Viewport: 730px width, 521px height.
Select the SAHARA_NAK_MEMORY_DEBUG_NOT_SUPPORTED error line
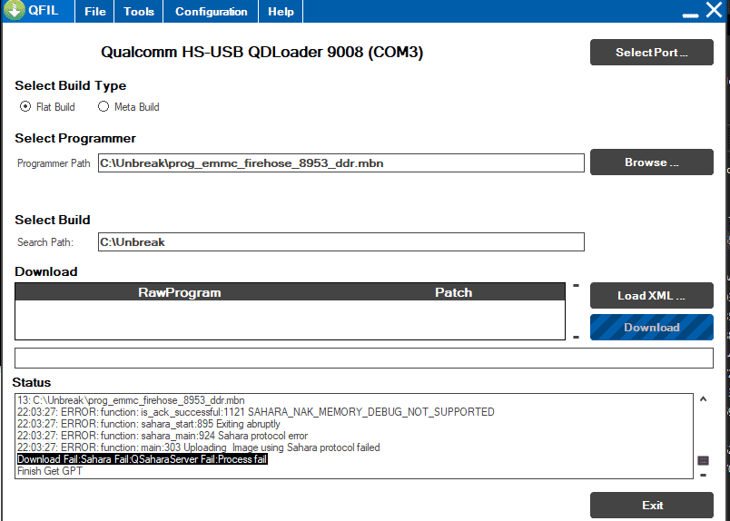click(256, 412)
